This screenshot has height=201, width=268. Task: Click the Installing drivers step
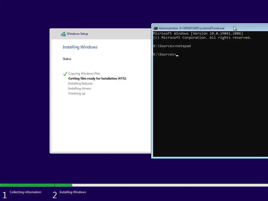tap(80, 88)
